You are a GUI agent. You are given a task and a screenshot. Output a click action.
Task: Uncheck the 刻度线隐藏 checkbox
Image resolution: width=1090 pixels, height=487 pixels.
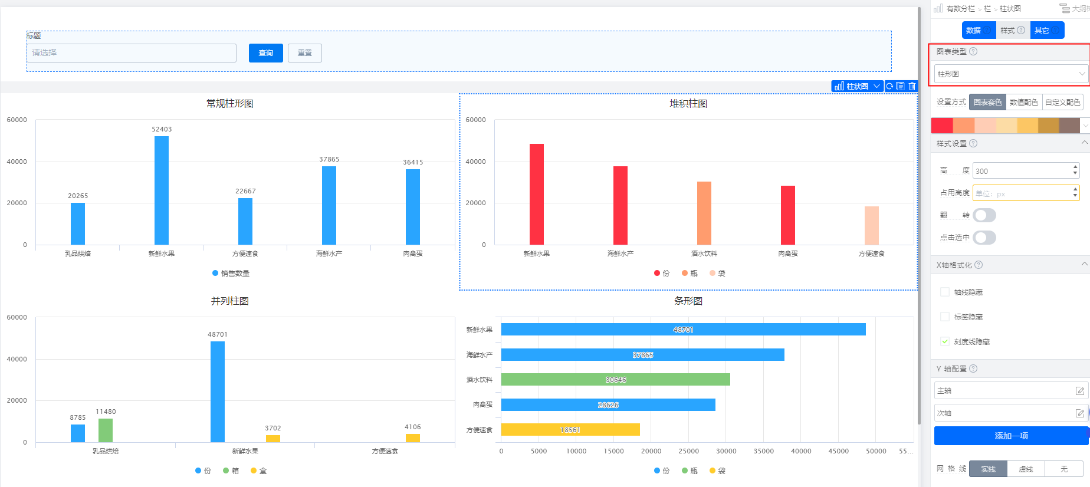(945, 341)
